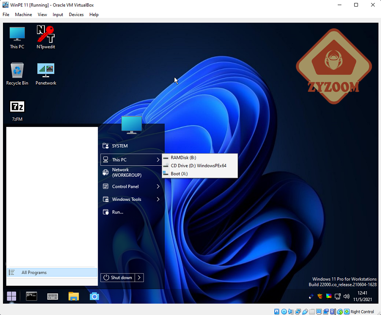
Task: Open the VirtualBox View menu
Action: (x=42, y=14)
